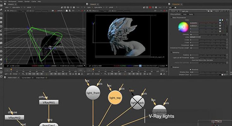Open the Viewer menu
The image size is (232, 126).
click(x=21, y=1)
